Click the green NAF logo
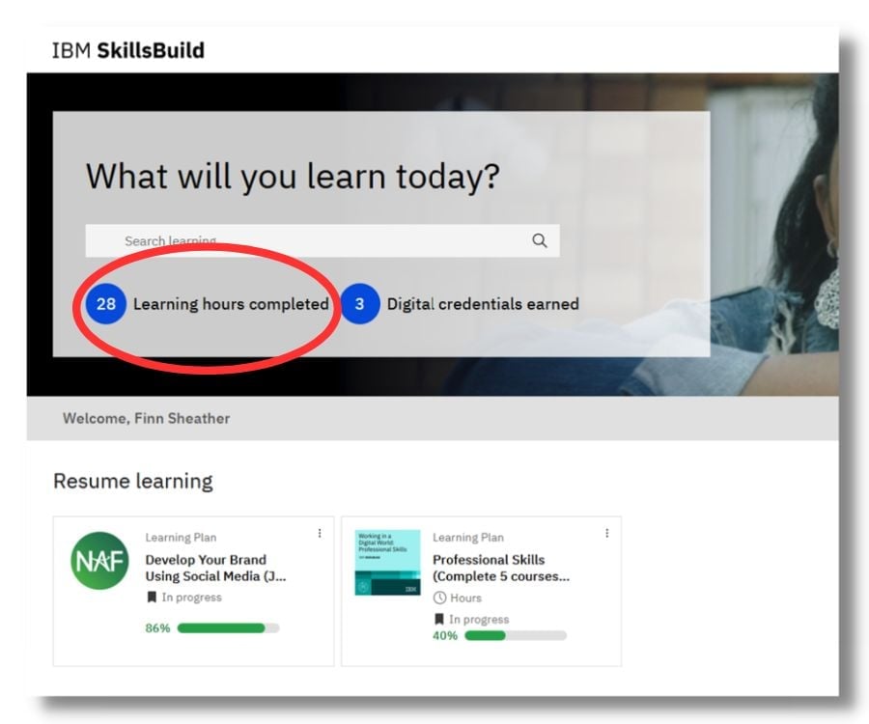Viewport: 869px width, 724px height. pyautogui.click(x=99, y=561)
